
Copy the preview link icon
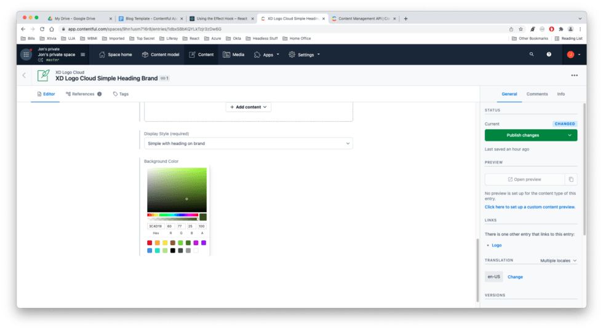tap(571, 179)
